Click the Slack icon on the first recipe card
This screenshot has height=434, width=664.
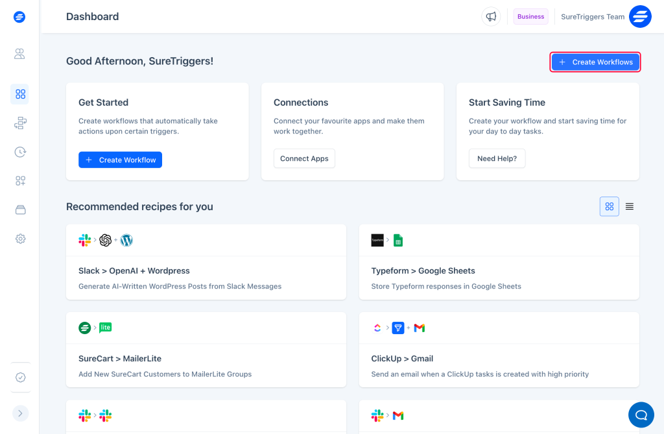point(84,240)
